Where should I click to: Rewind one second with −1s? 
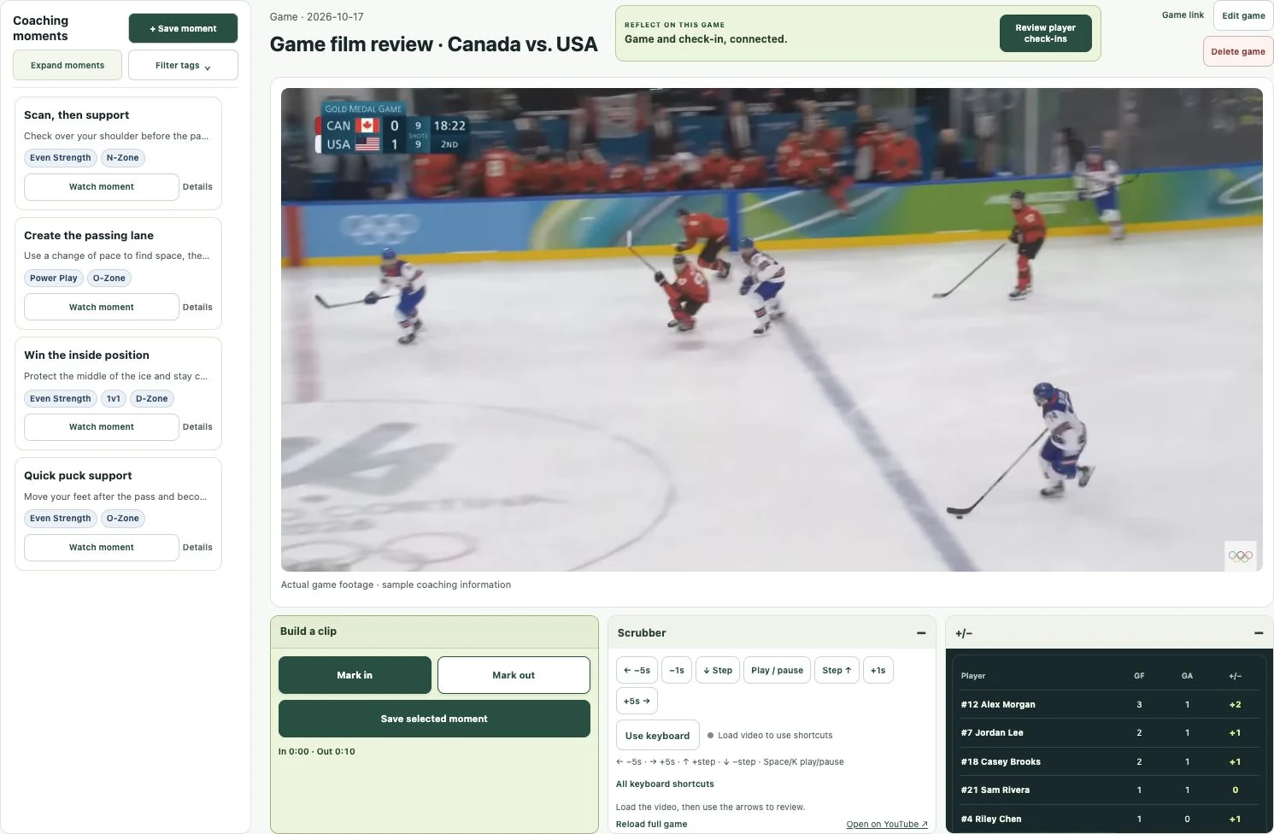pos(677,671)
